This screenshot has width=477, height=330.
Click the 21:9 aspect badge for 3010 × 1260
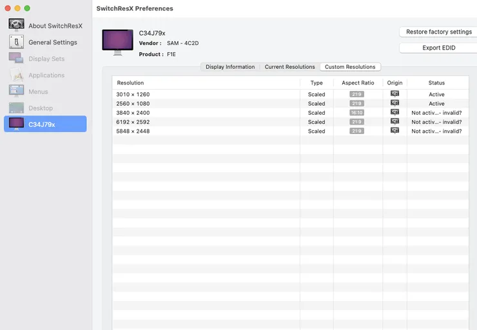point(356,94)
